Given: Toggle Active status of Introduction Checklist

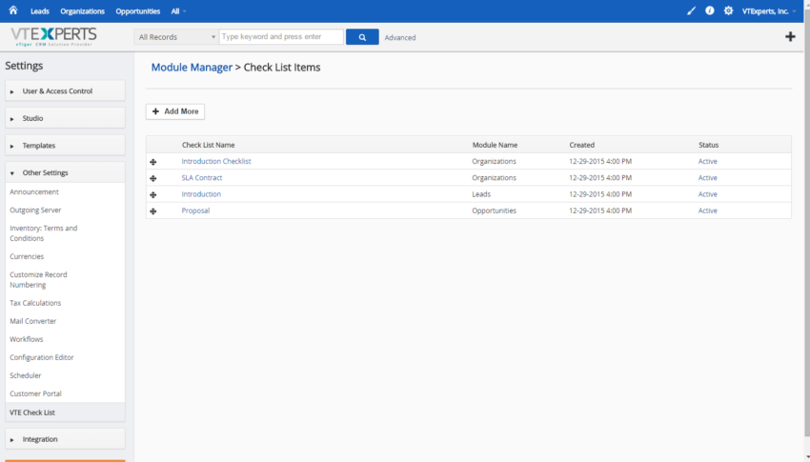Looking at the screenshot, I should (x=708, y=162).
